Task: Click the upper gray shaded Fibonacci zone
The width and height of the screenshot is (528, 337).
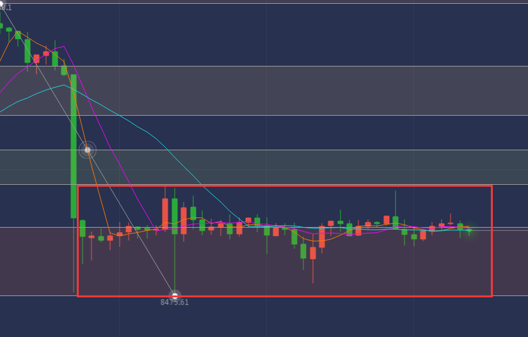Action: click(264, 91)
